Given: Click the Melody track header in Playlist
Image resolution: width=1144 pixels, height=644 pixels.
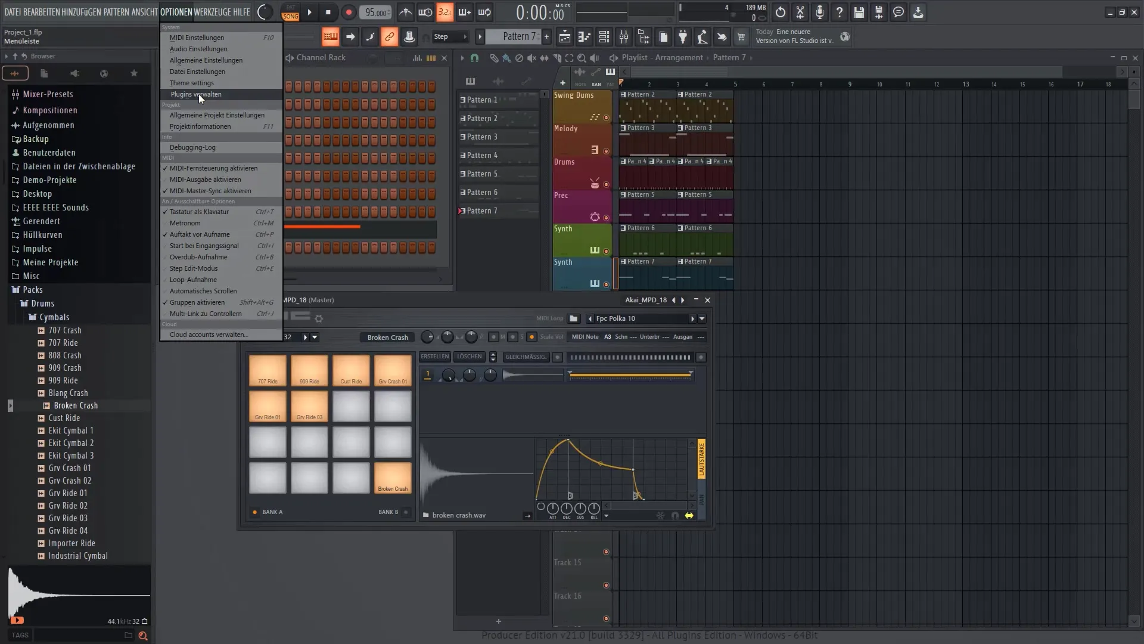Looking at the screenshot, I should coord(582,140).
